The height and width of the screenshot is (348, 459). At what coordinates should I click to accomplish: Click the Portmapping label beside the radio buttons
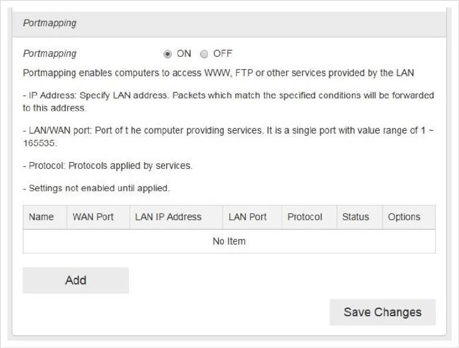click(50, 54)
